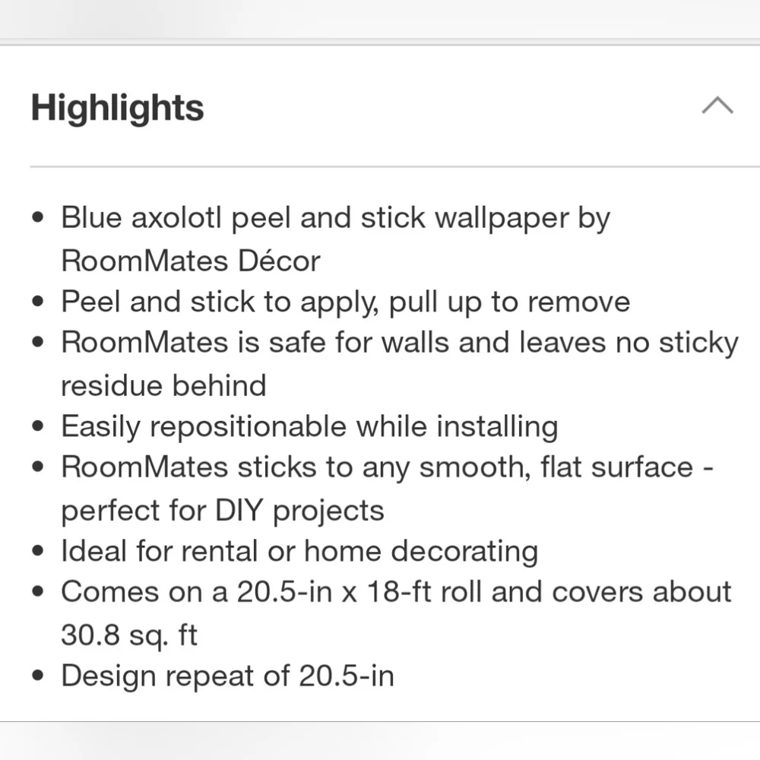This screenshot has height=760, width=760.
Task: Click 'Design repeat of 20.5-in' highlight
Action: tap(227, 676)
